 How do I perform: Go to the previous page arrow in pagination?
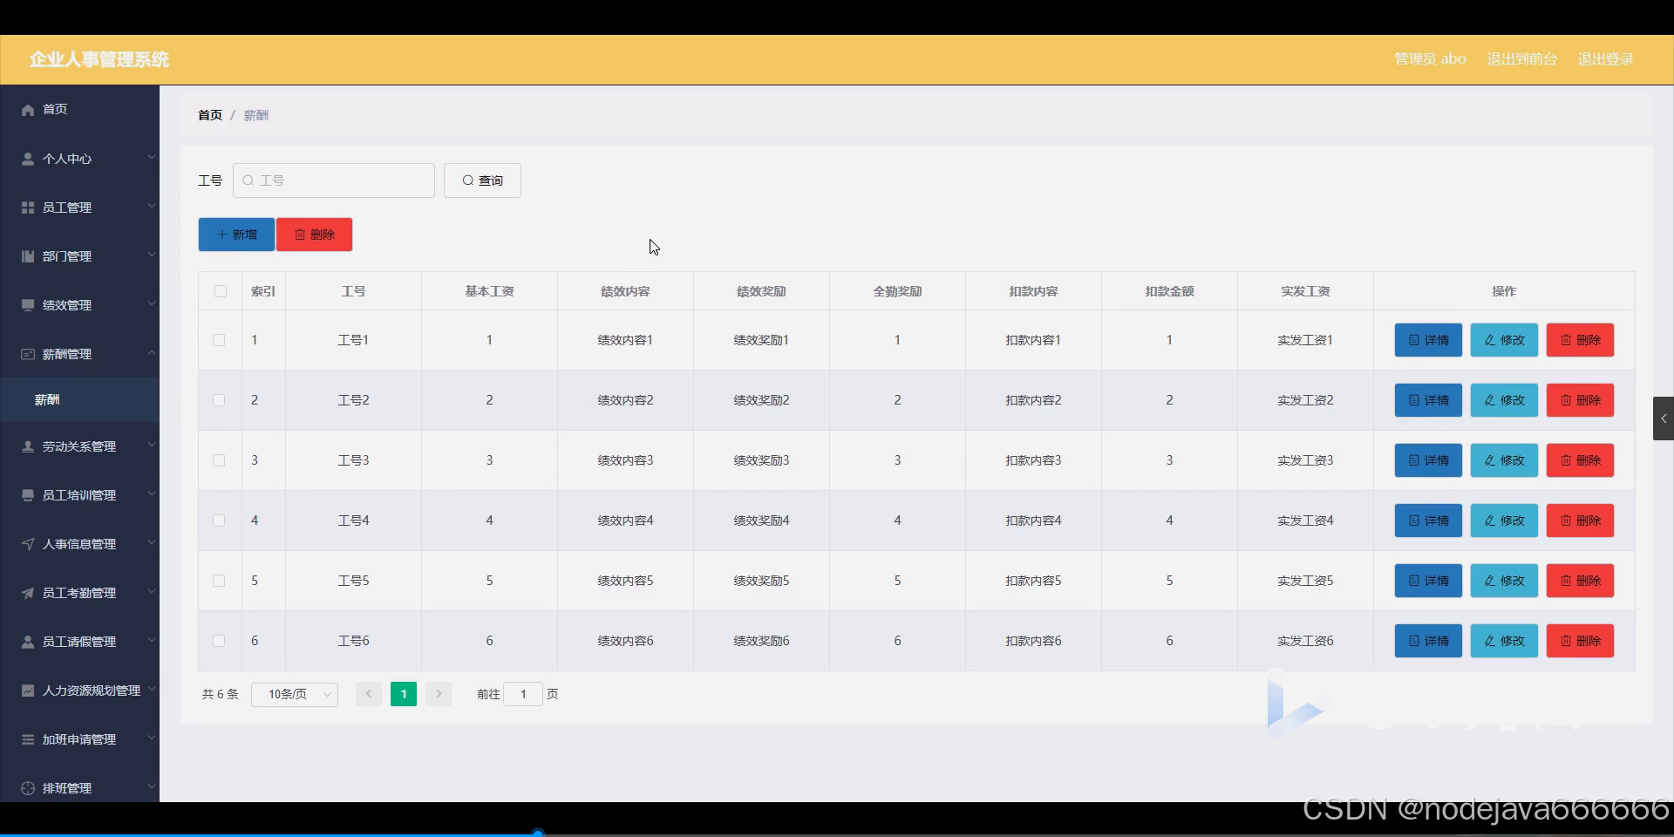369,694
